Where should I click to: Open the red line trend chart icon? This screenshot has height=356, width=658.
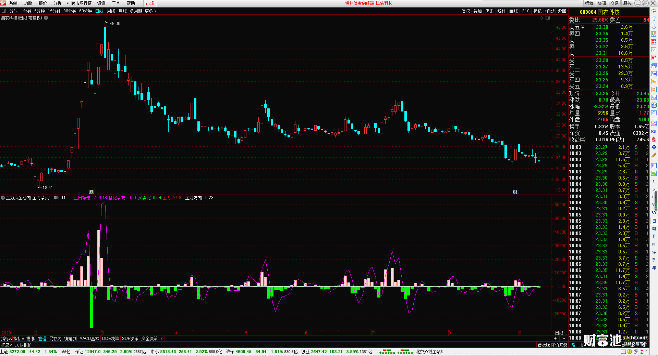(654, 50)
